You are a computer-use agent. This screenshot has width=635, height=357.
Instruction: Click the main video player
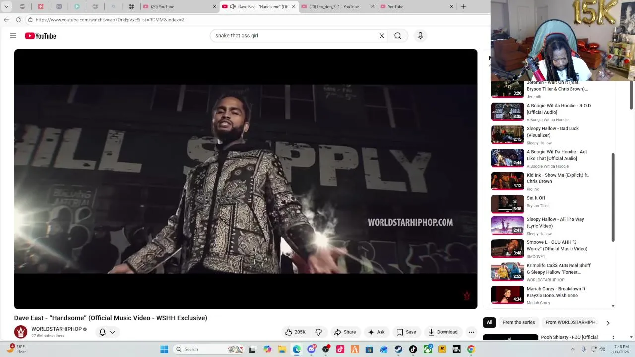[x=246, y=179]
